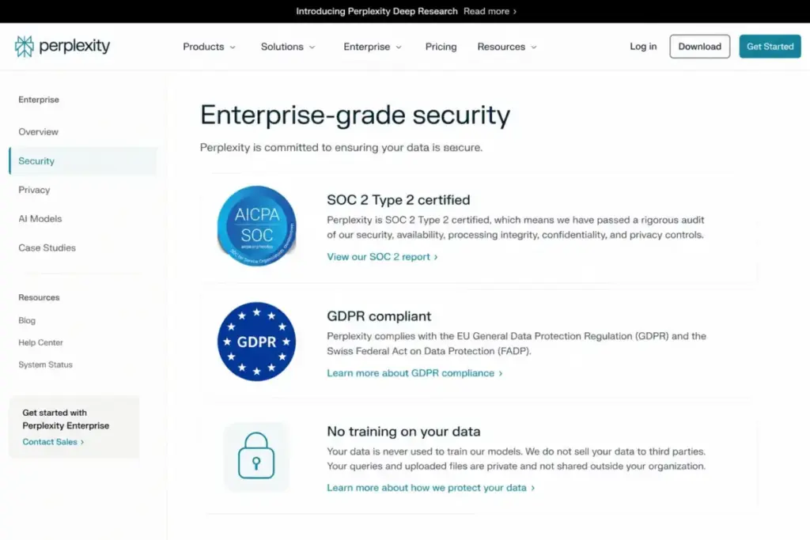
Task: Open Privacy in the sidebar
Action: [x=34, y=190]
